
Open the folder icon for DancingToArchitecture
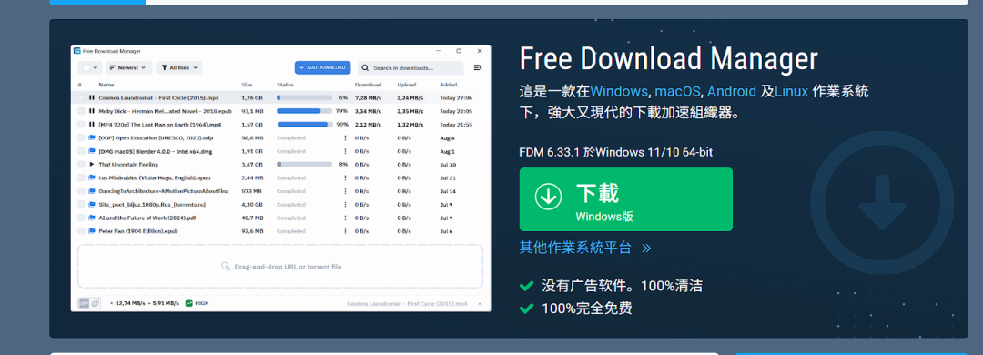click(92, 190)
